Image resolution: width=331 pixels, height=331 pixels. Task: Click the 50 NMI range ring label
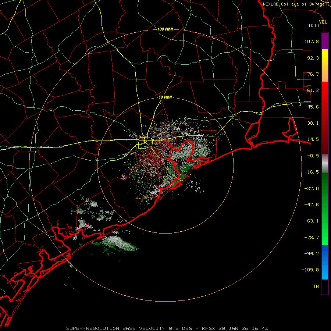(x=165, y=97)
